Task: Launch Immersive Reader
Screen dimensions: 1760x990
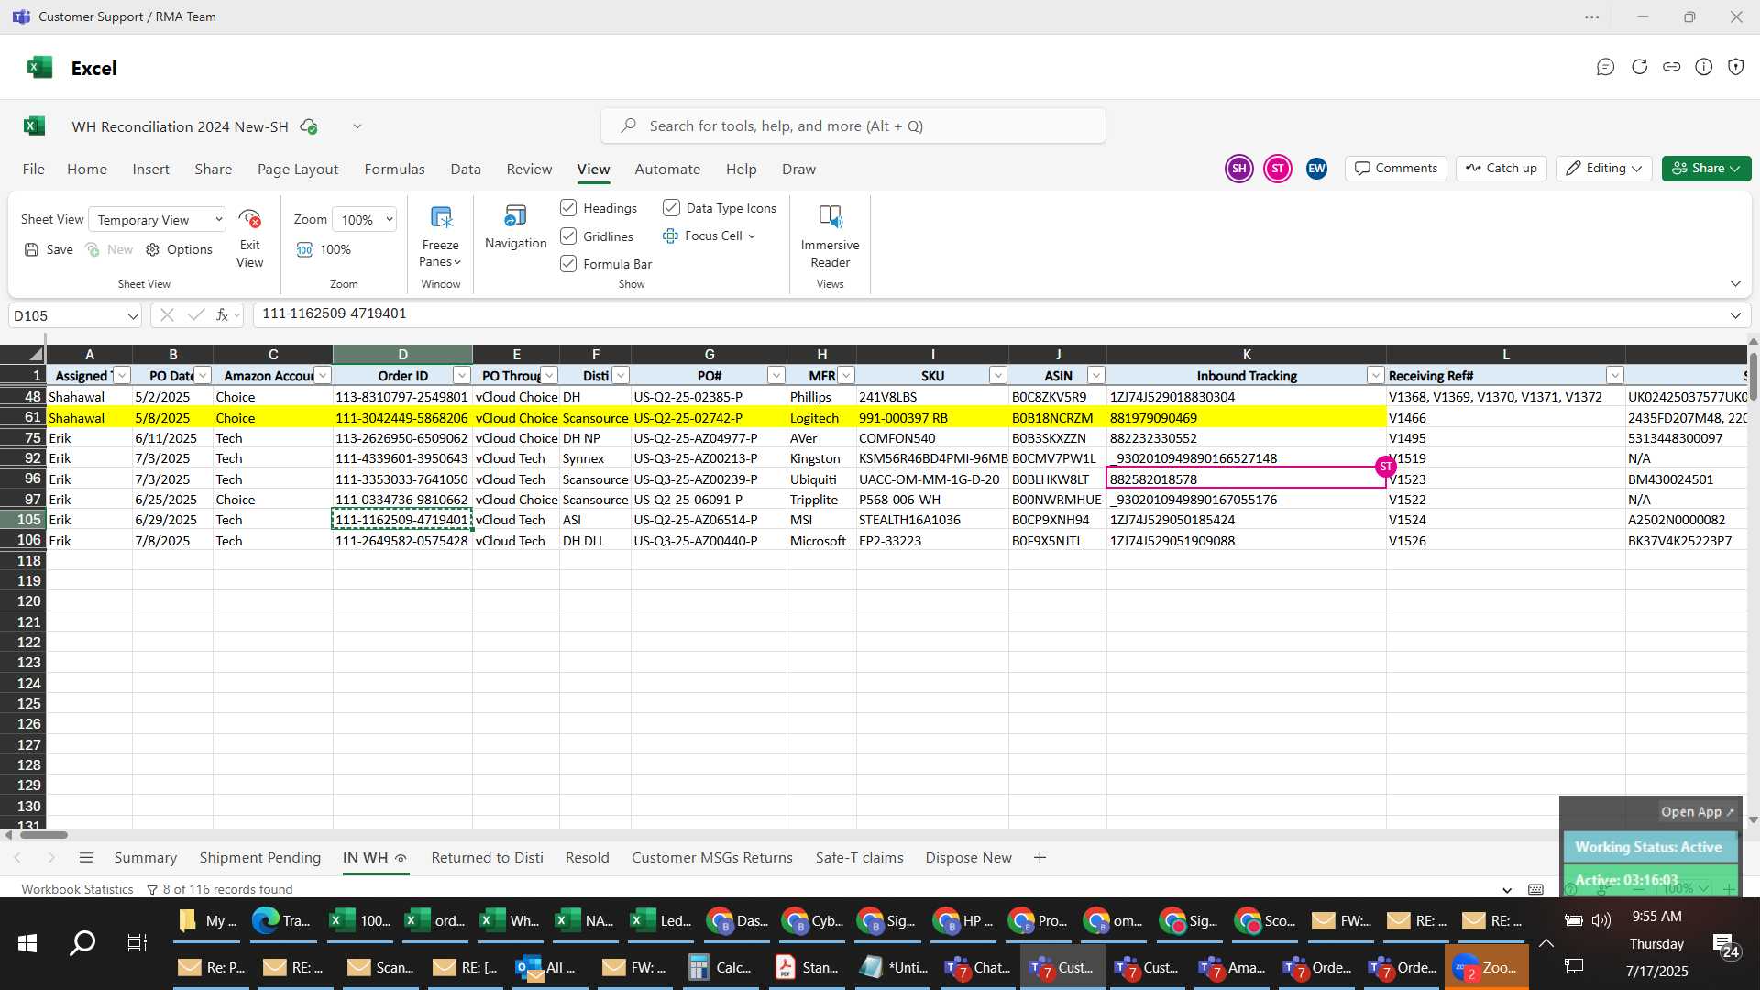Action: [830, 217]
